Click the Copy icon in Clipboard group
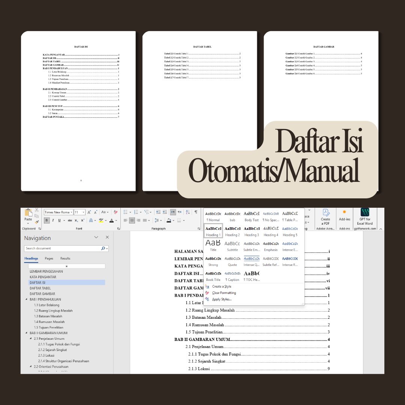The height and width of the screenshot is (405, 405). pyautogui.click(x=37, y=216)
